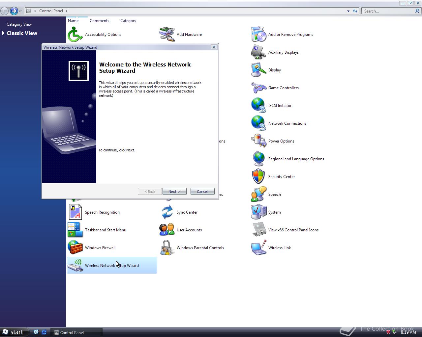Click the Refresh button beside address bar
This screenshot has width=422, height=337.
point(355,11)
